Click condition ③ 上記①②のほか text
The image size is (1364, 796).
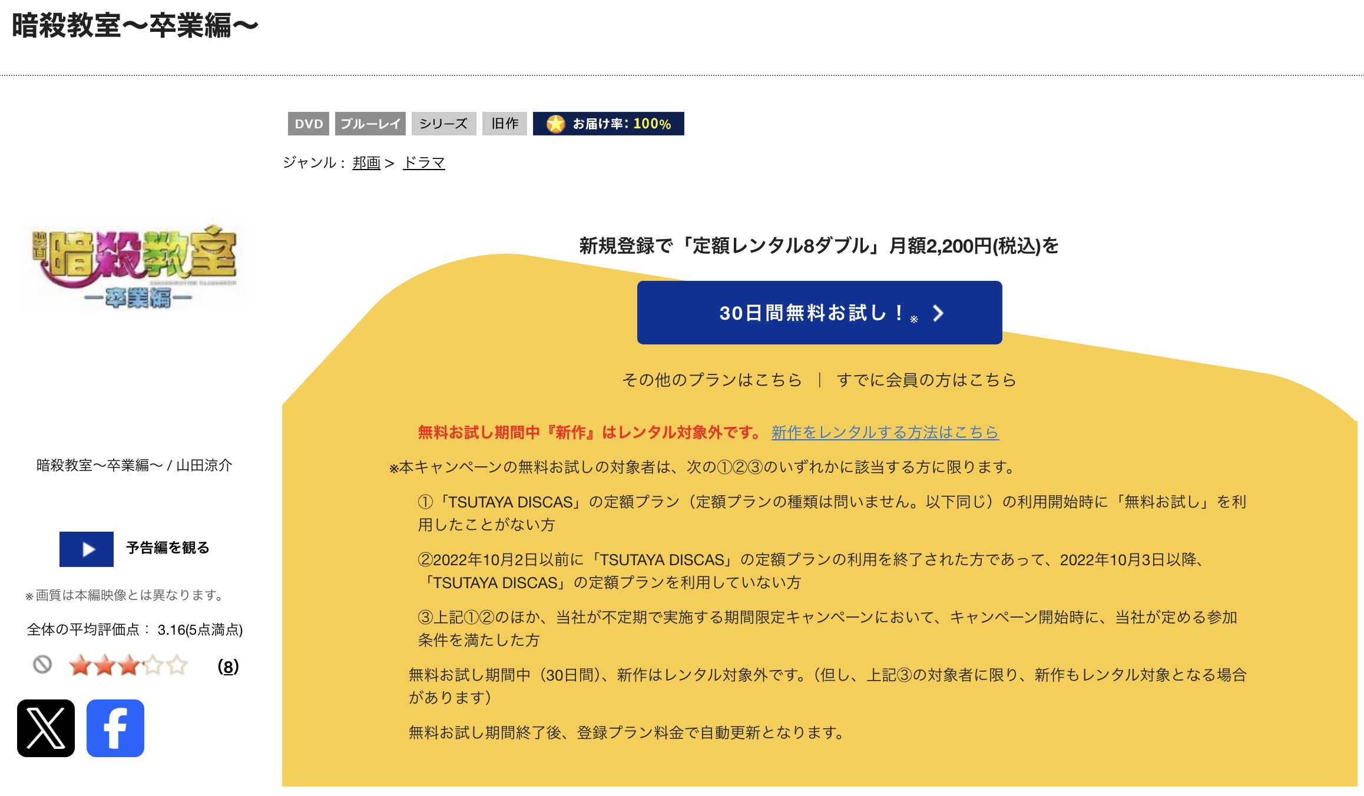click(827, 628)
